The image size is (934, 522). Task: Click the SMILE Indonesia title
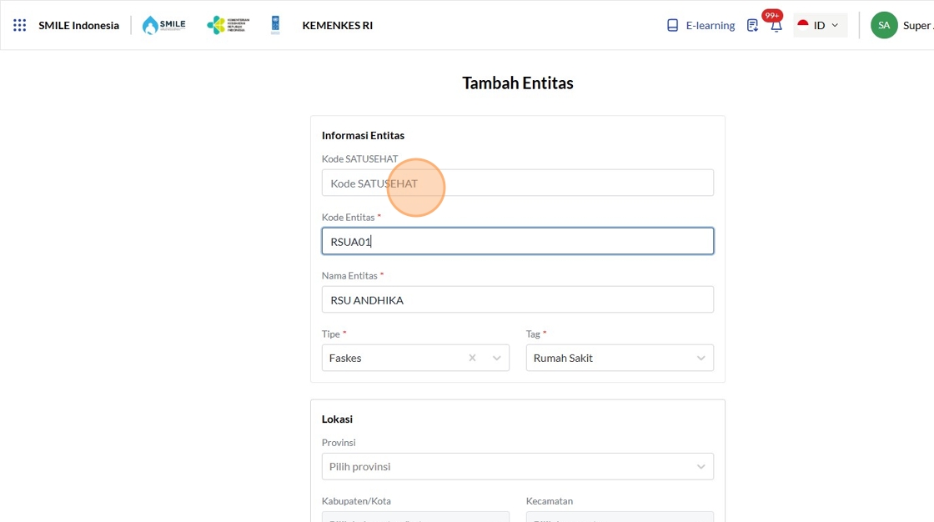[x=78, y=25]
